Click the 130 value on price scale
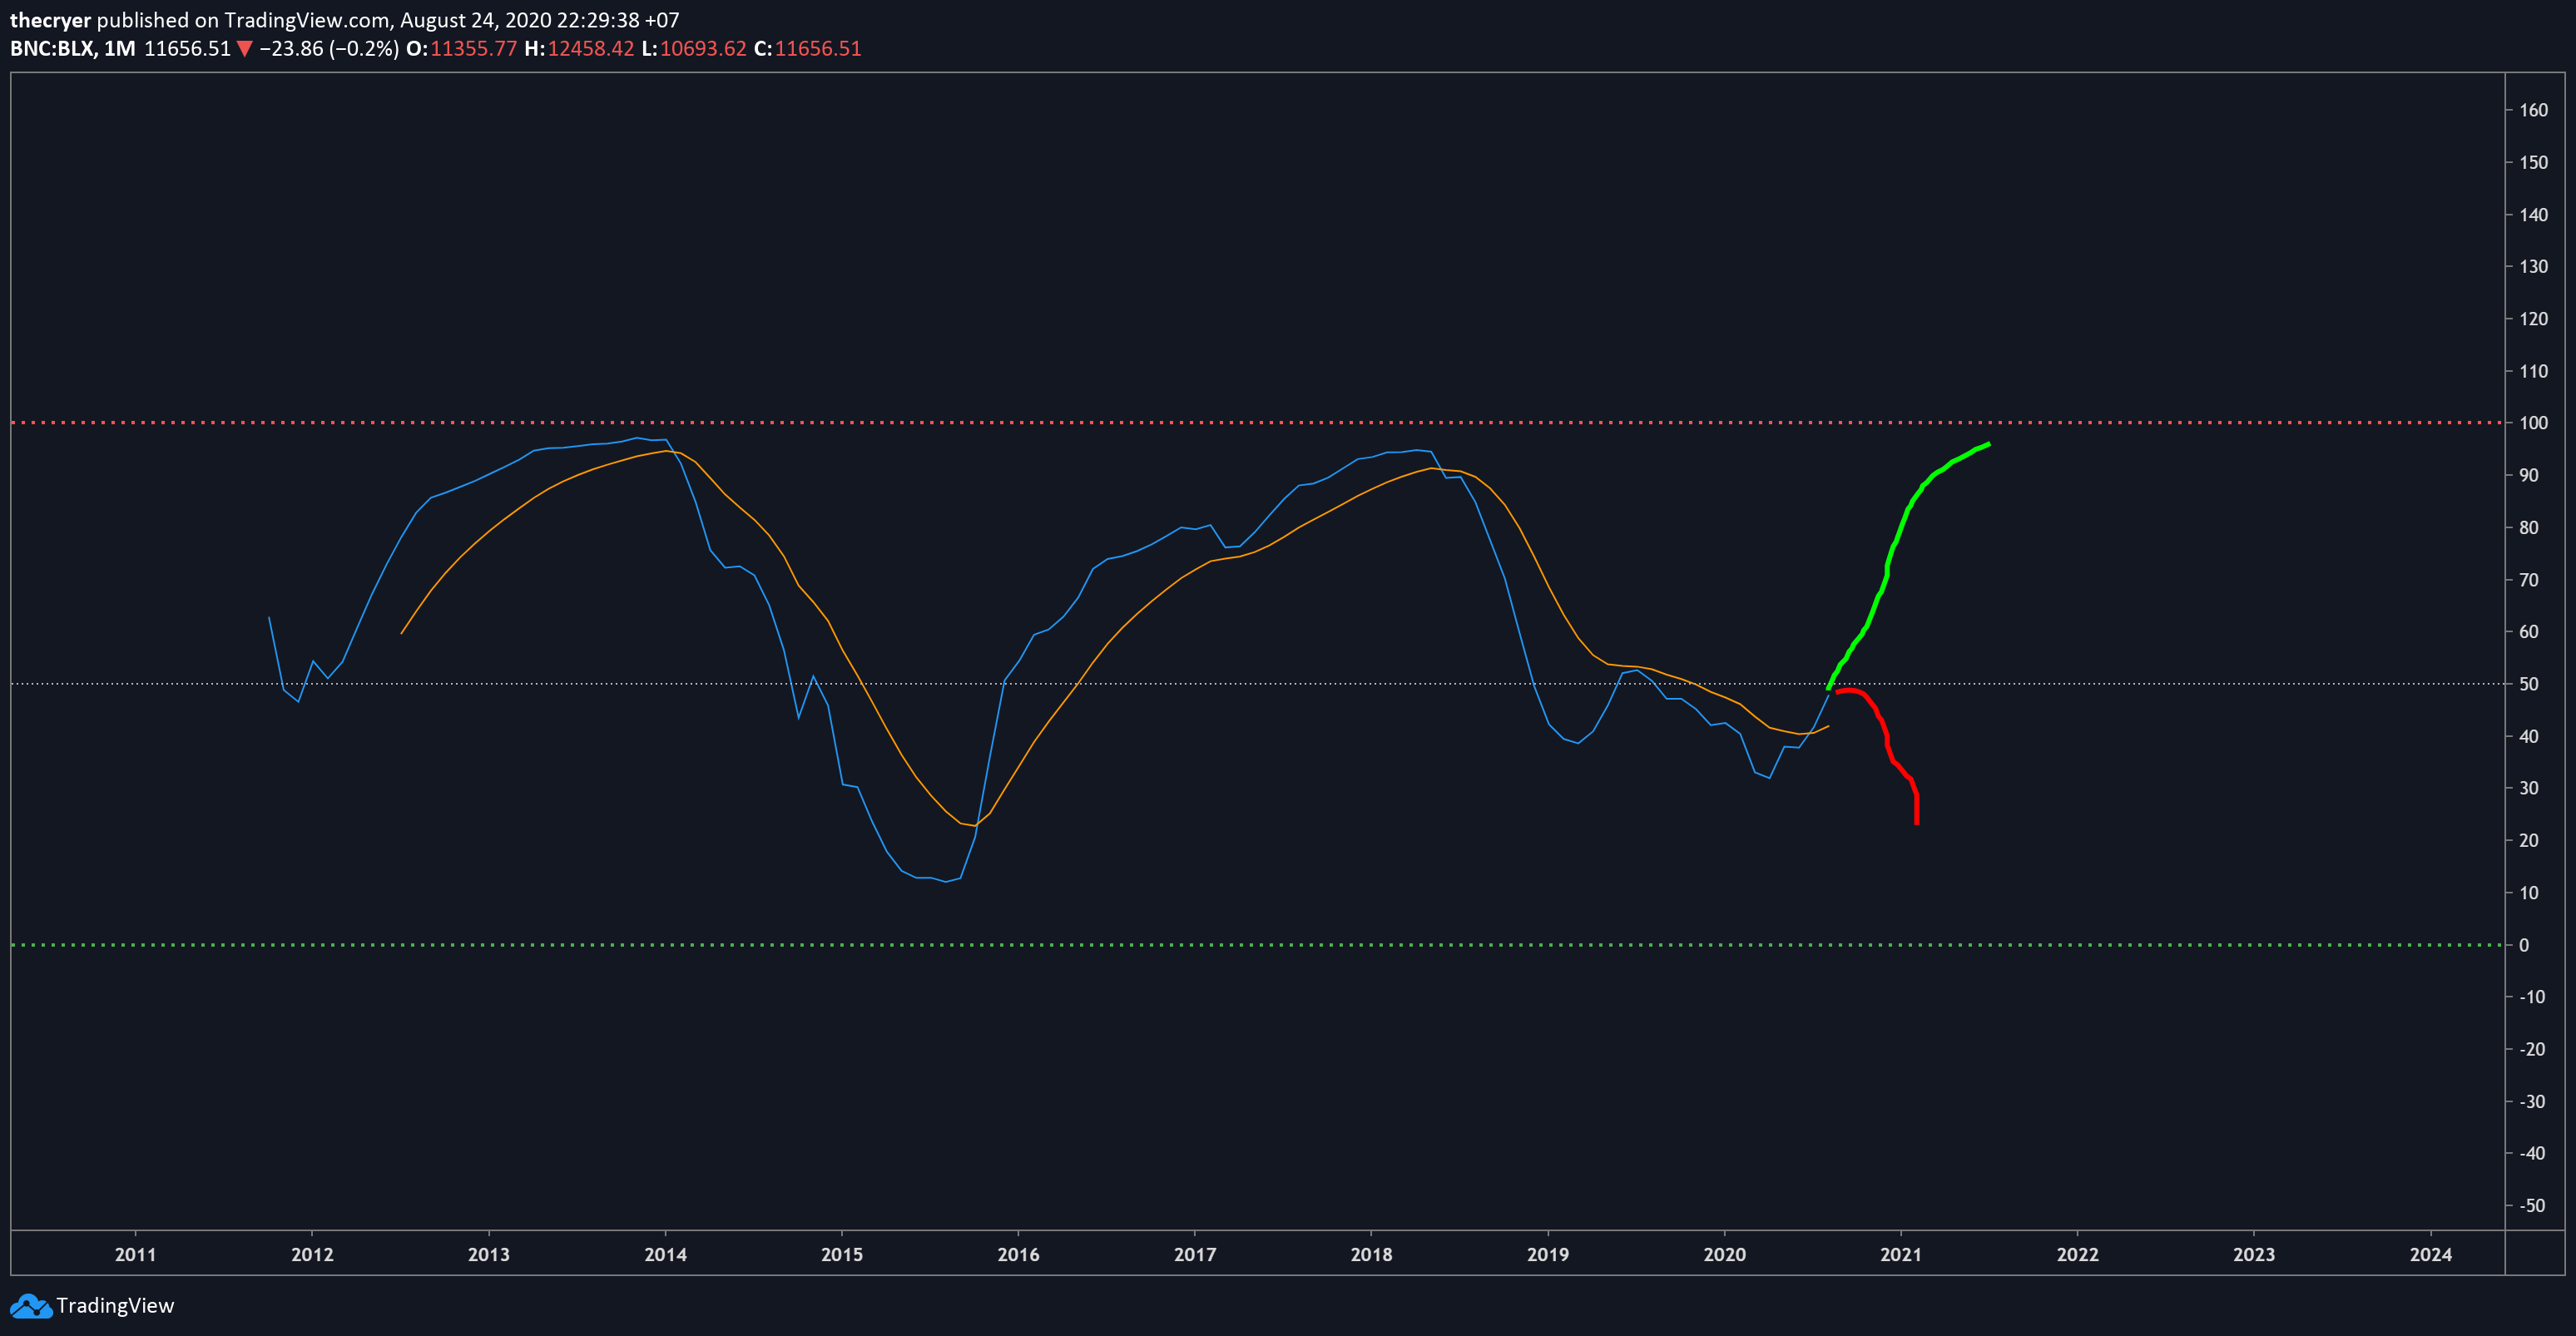Viewport: 2576px width, 1336px height. tap(2533, 266)
